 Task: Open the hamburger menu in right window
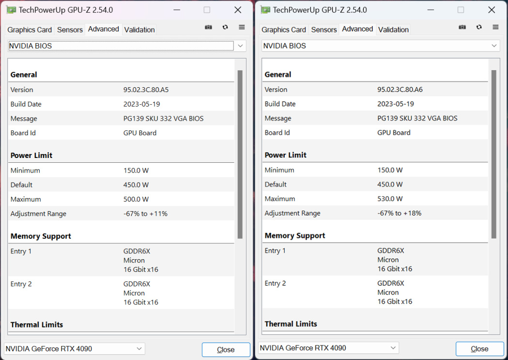click(x=495, y=28)
